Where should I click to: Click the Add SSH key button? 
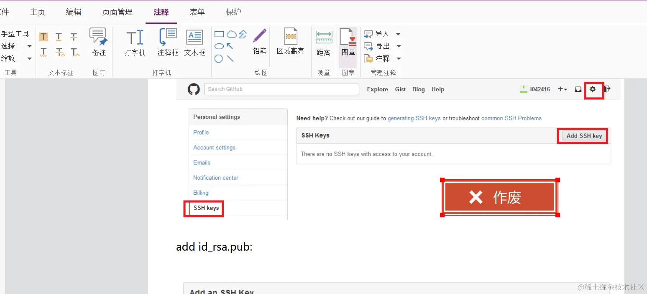584,136
